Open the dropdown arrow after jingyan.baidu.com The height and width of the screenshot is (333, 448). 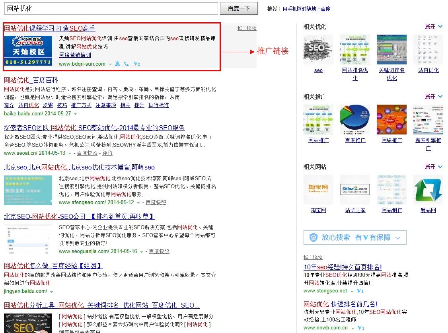[52, 291]
